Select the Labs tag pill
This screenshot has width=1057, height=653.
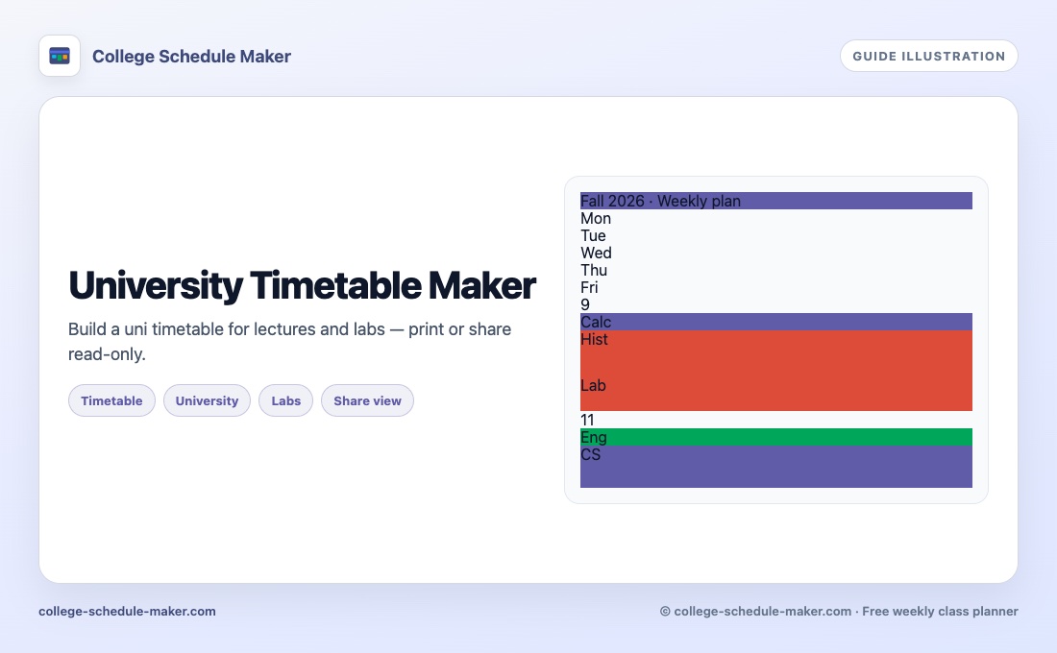click(x=285, y=401)
